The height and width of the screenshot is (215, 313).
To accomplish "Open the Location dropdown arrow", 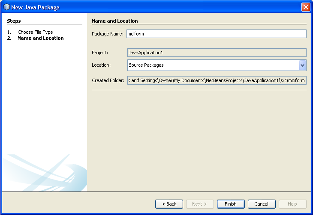I will point(302,65).
